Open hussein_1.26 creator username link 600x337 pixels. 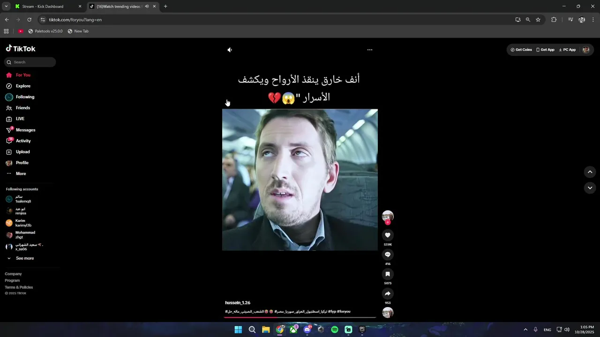238,303
